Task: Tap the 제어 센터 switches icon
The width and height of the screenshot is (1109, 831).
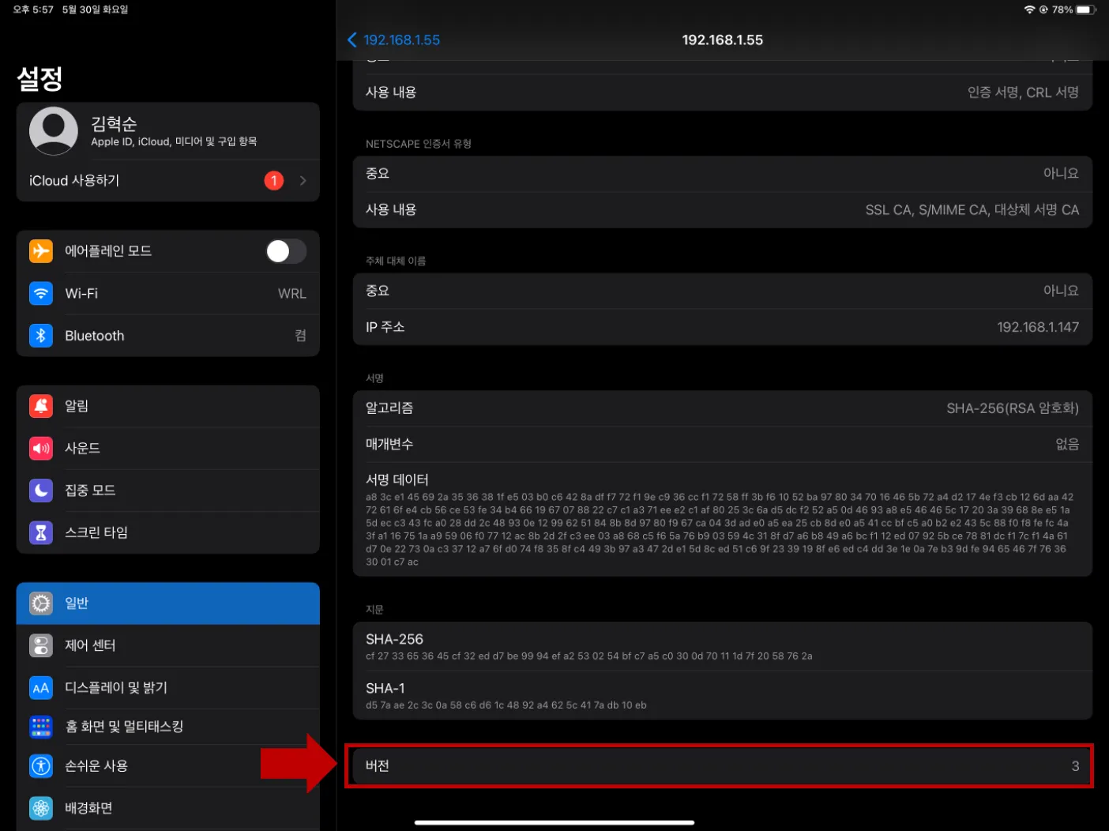Action: (41, 645)
